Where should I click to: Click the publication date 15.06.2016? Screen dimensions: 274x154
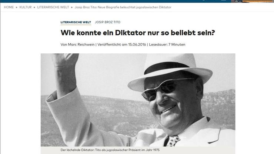point(137,44)
